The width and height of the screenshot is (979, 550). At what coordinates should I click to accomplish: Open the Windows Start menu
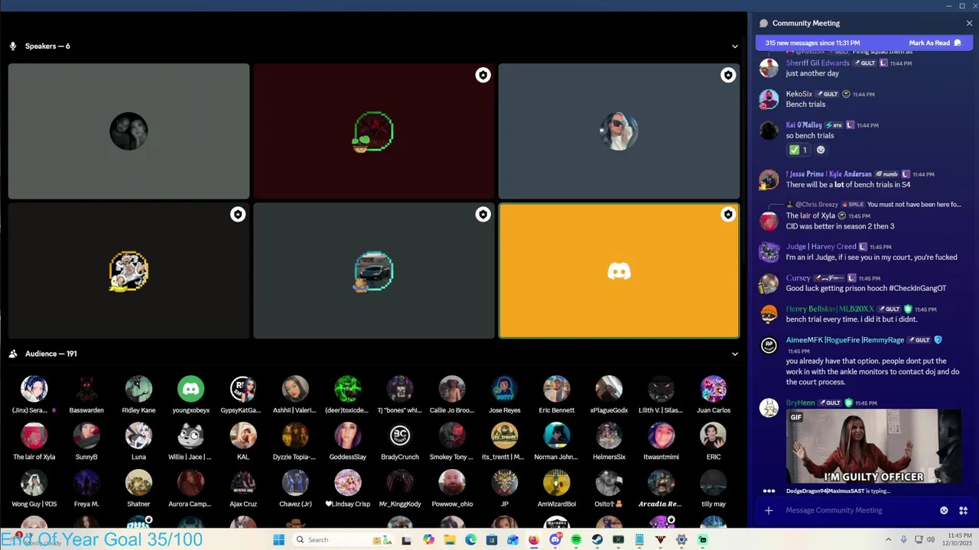pyautogui.click(x=278, y=540)
